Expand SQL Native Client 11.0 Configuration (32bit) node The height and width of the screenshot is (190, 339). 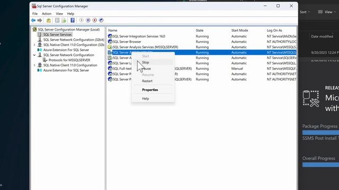click(34, 45)
